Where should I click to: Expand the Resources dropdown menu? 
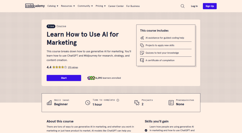(x=68, y=6)
